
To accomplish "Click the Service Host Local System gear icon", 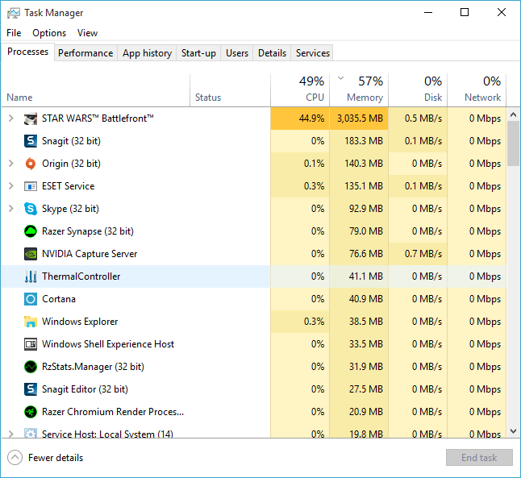I will pos(31,433).
